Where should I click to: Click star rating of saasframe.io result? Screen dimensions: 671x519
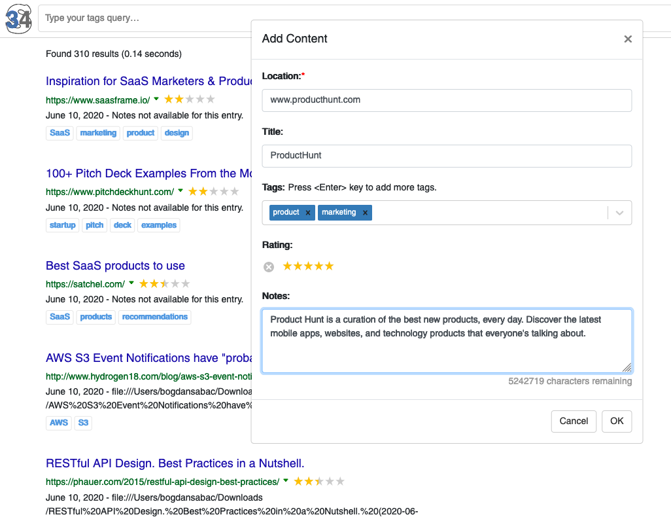point(190,99)
